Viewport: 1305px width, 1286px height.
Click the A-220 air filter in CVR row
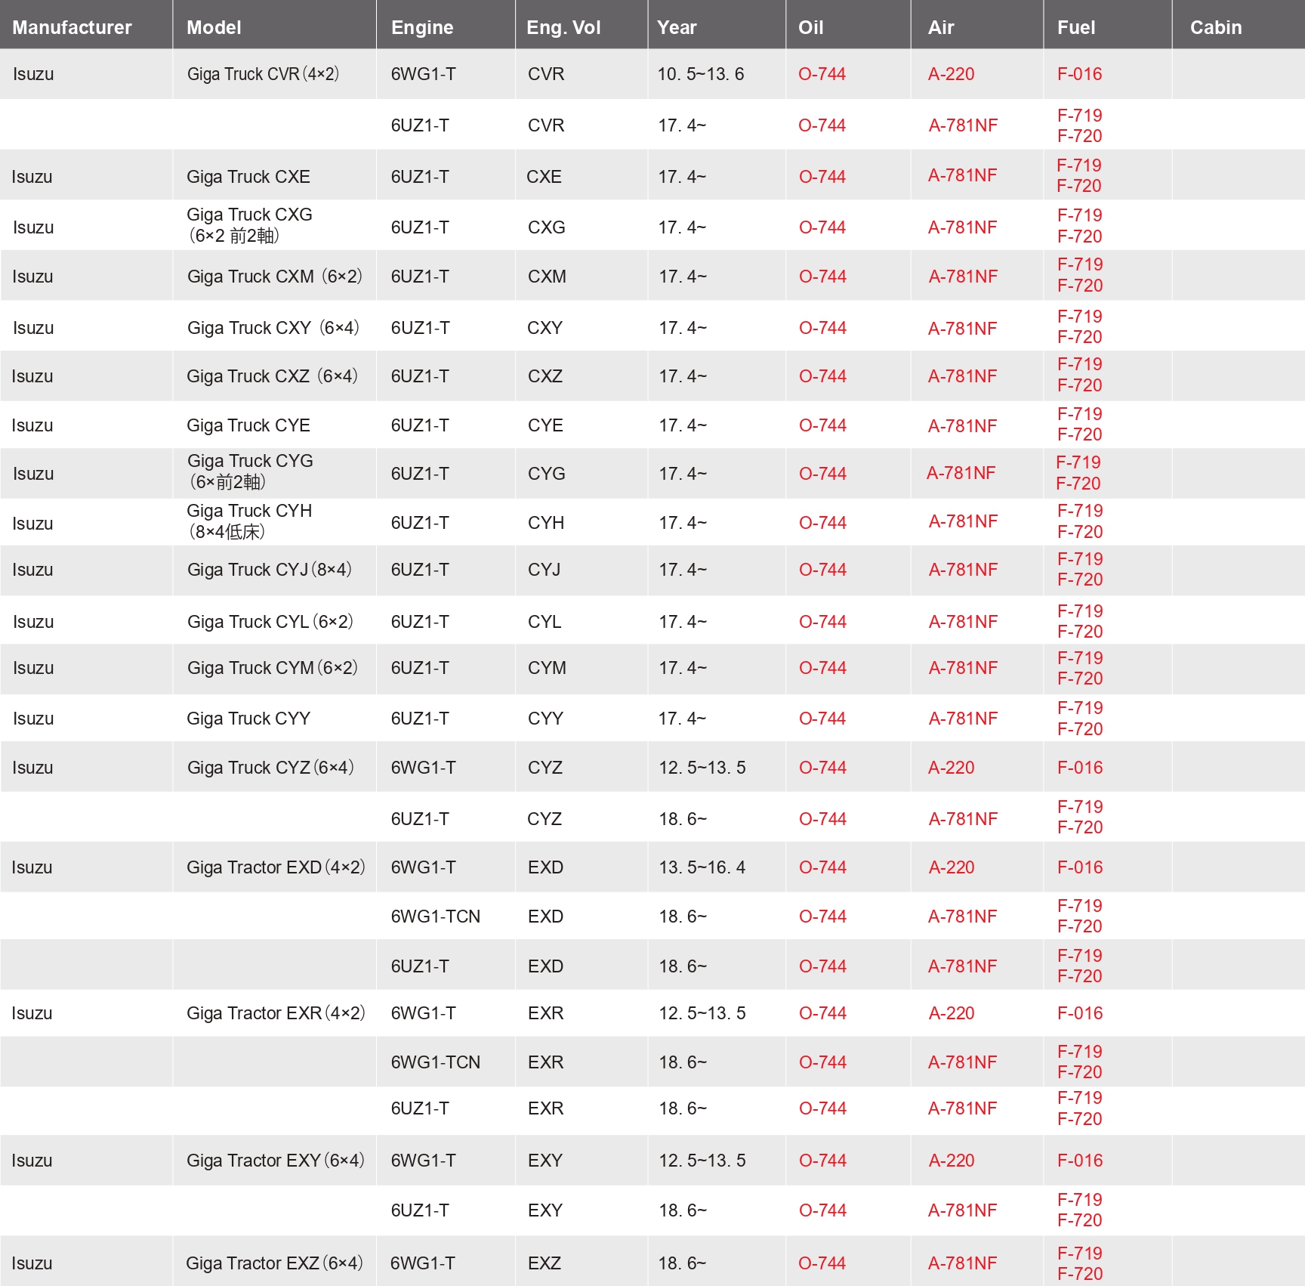coord(952,74)
